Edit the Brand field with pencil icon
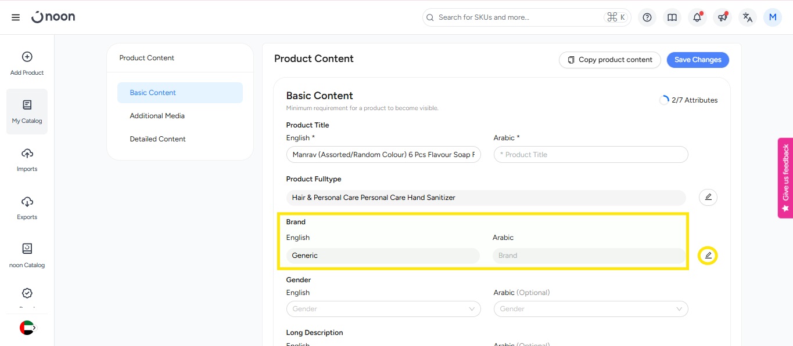The image size is (793, 346). pyautogui.click(x=708, y=256)
